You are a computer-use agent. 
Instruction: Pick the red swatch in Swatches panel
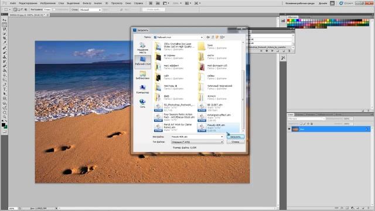pyautogui.click(x=288, y=21)
